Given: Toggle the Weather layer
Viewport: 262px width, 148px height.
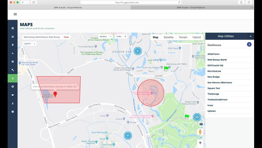Looking at the screenshot, I should point(103,37).
